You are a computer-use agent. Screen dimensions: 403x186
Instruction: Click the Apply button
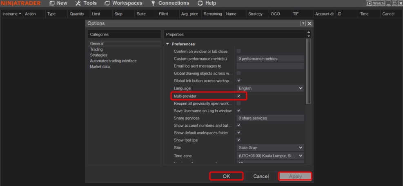click(295, 176)
